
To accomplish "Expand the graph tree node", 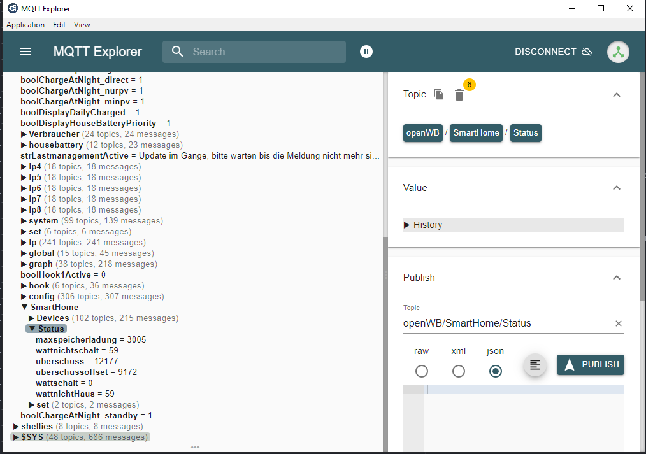I will pos(24,264).
